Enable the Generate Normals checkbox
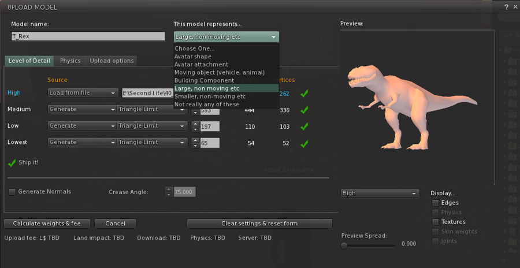The width and height of the screenshot is (520, 268). tap(12, 192)
